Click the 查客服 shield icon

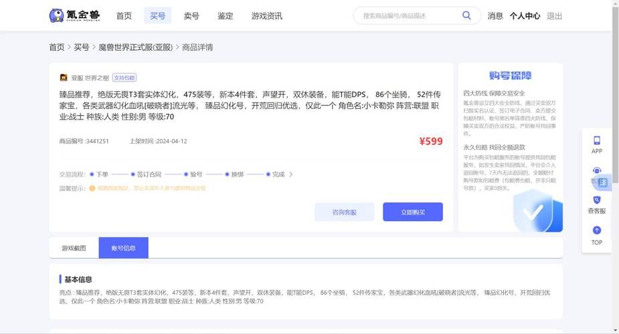click(597, 200)
